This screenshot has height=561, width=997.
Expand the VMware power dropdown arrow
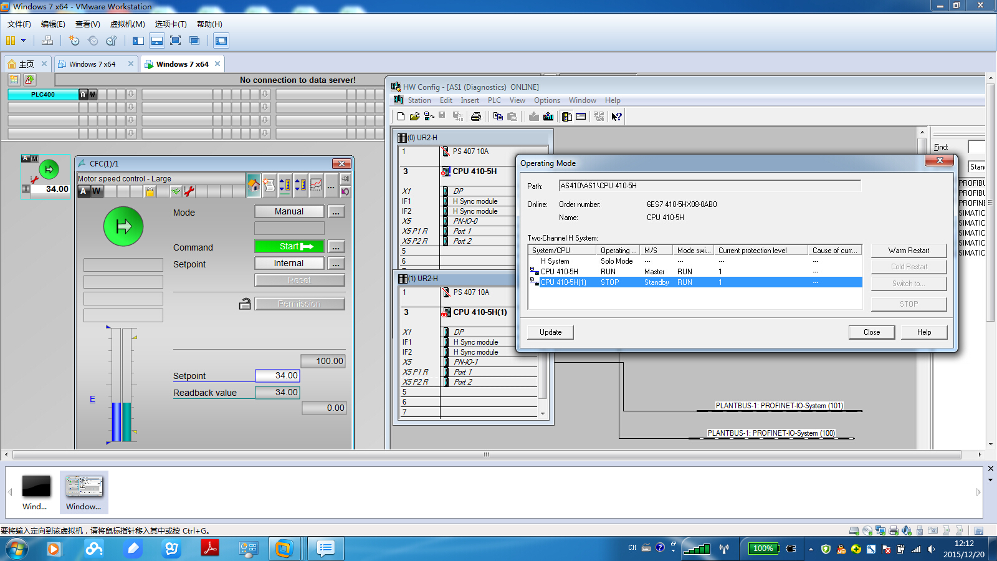[24, 41]
